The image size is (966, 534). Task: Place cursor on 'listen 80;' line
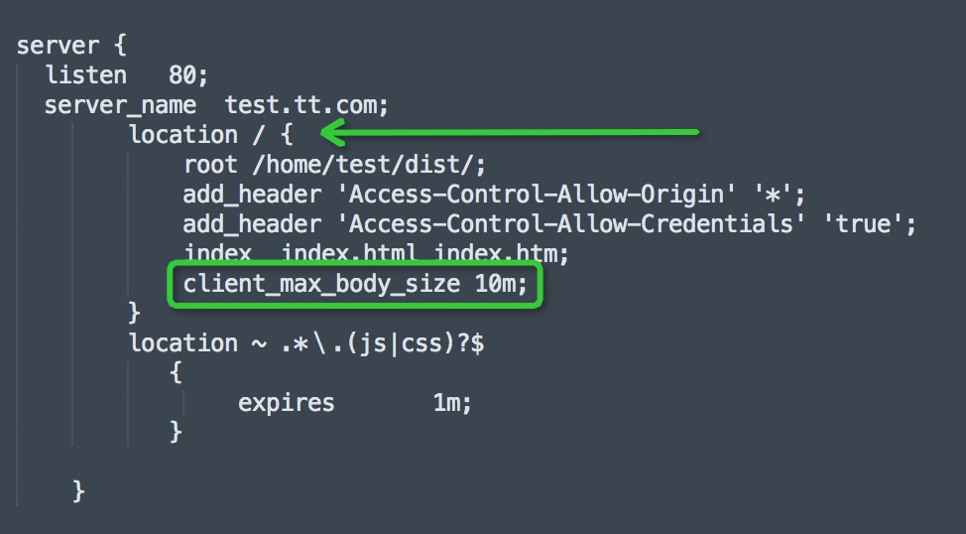coord(127,75)
